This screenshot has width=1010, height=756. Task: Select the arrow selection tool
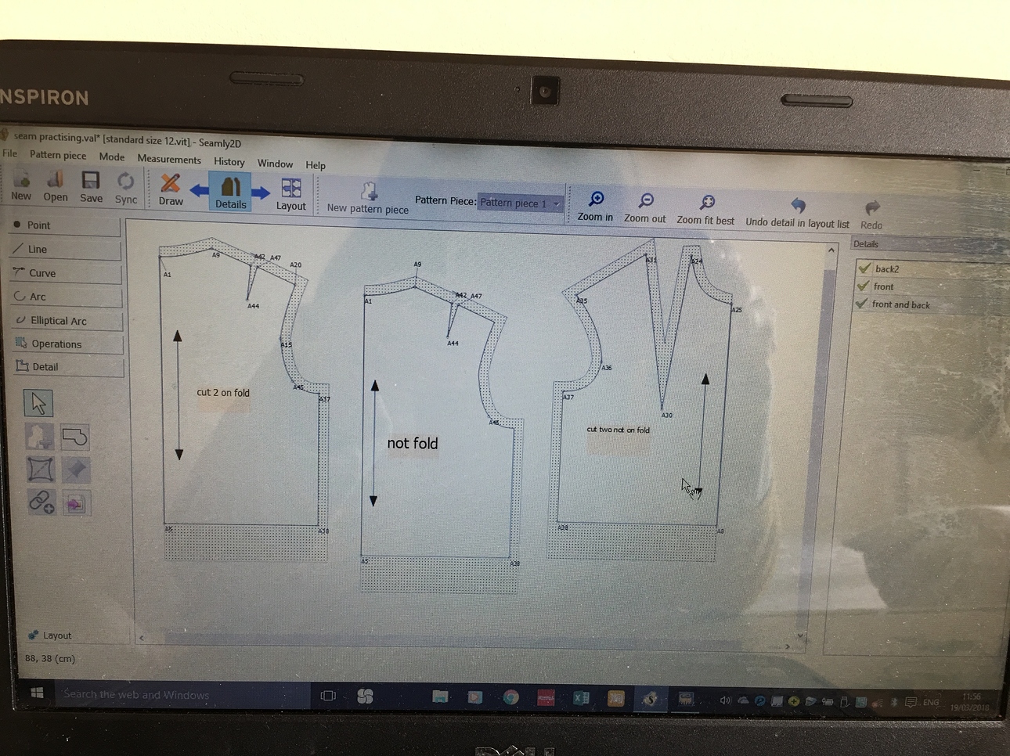pyautogui.click(x=38, y=402)
